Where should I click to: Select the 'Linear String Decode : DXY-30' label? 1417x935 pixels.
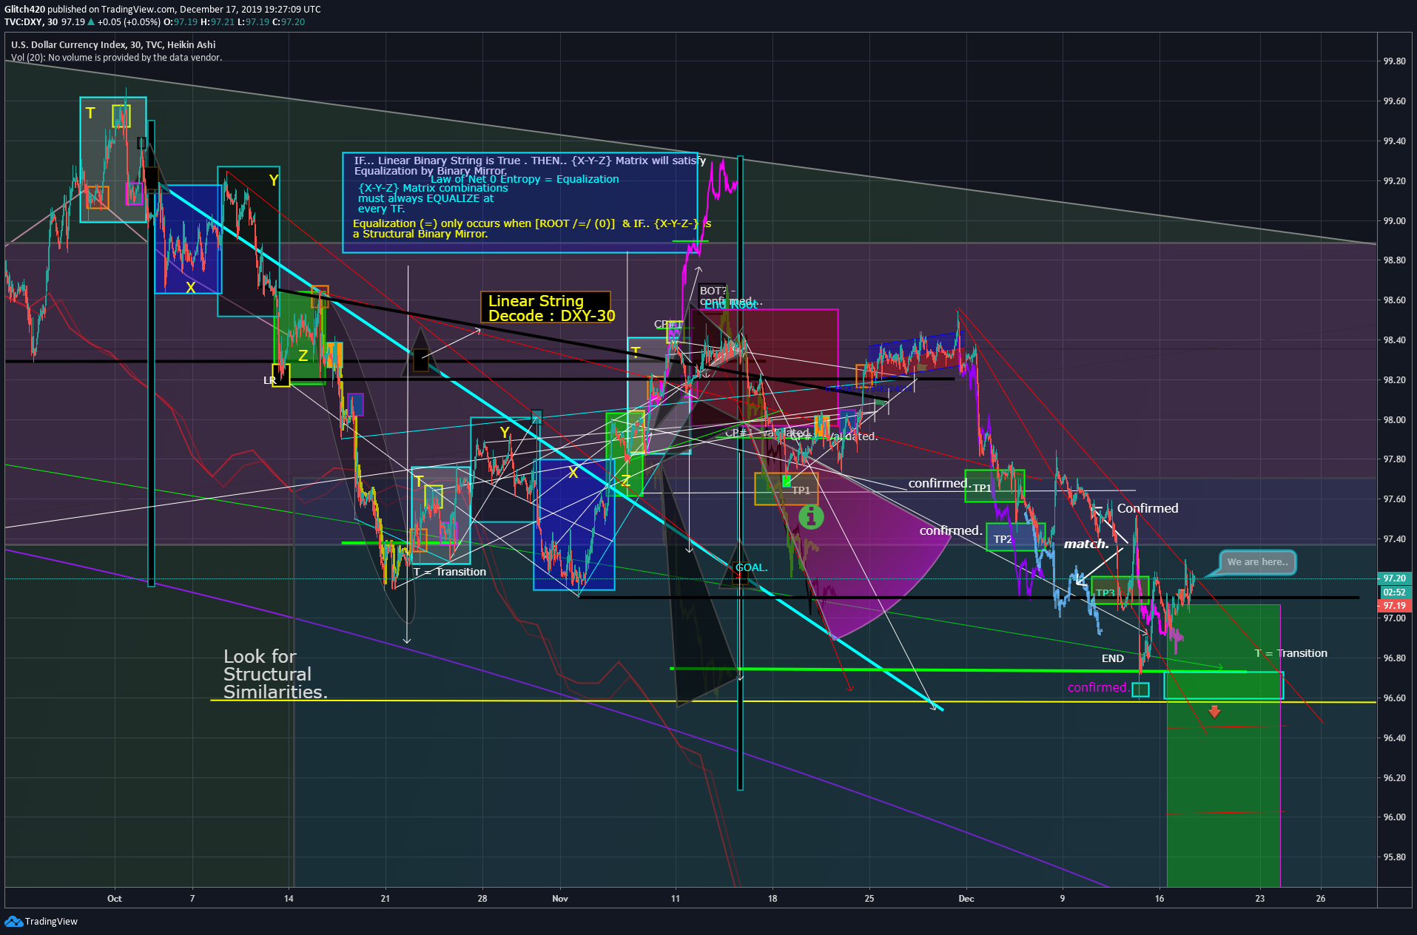(545, 308)
